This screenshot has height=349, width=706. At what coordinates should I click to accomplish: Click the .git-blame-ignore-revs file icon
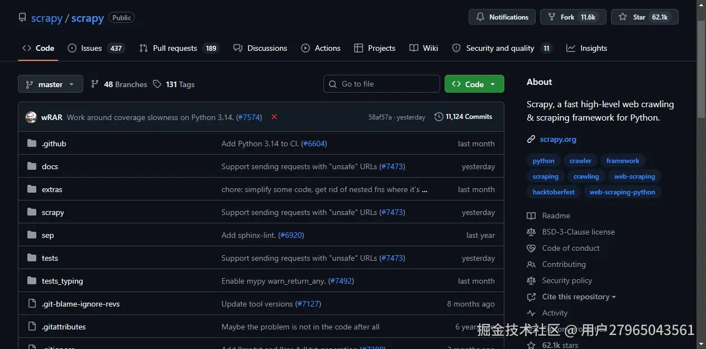31,304
